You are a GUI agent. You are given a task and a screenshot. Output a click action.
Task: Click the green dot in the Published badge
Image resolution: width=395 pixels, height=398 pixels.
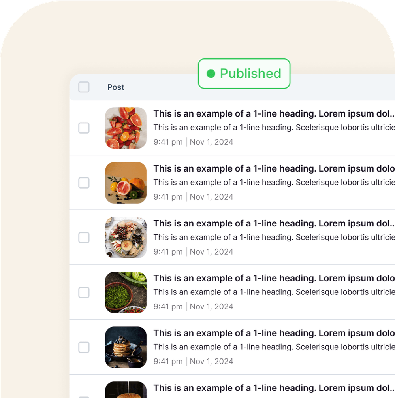pos(211,74)
